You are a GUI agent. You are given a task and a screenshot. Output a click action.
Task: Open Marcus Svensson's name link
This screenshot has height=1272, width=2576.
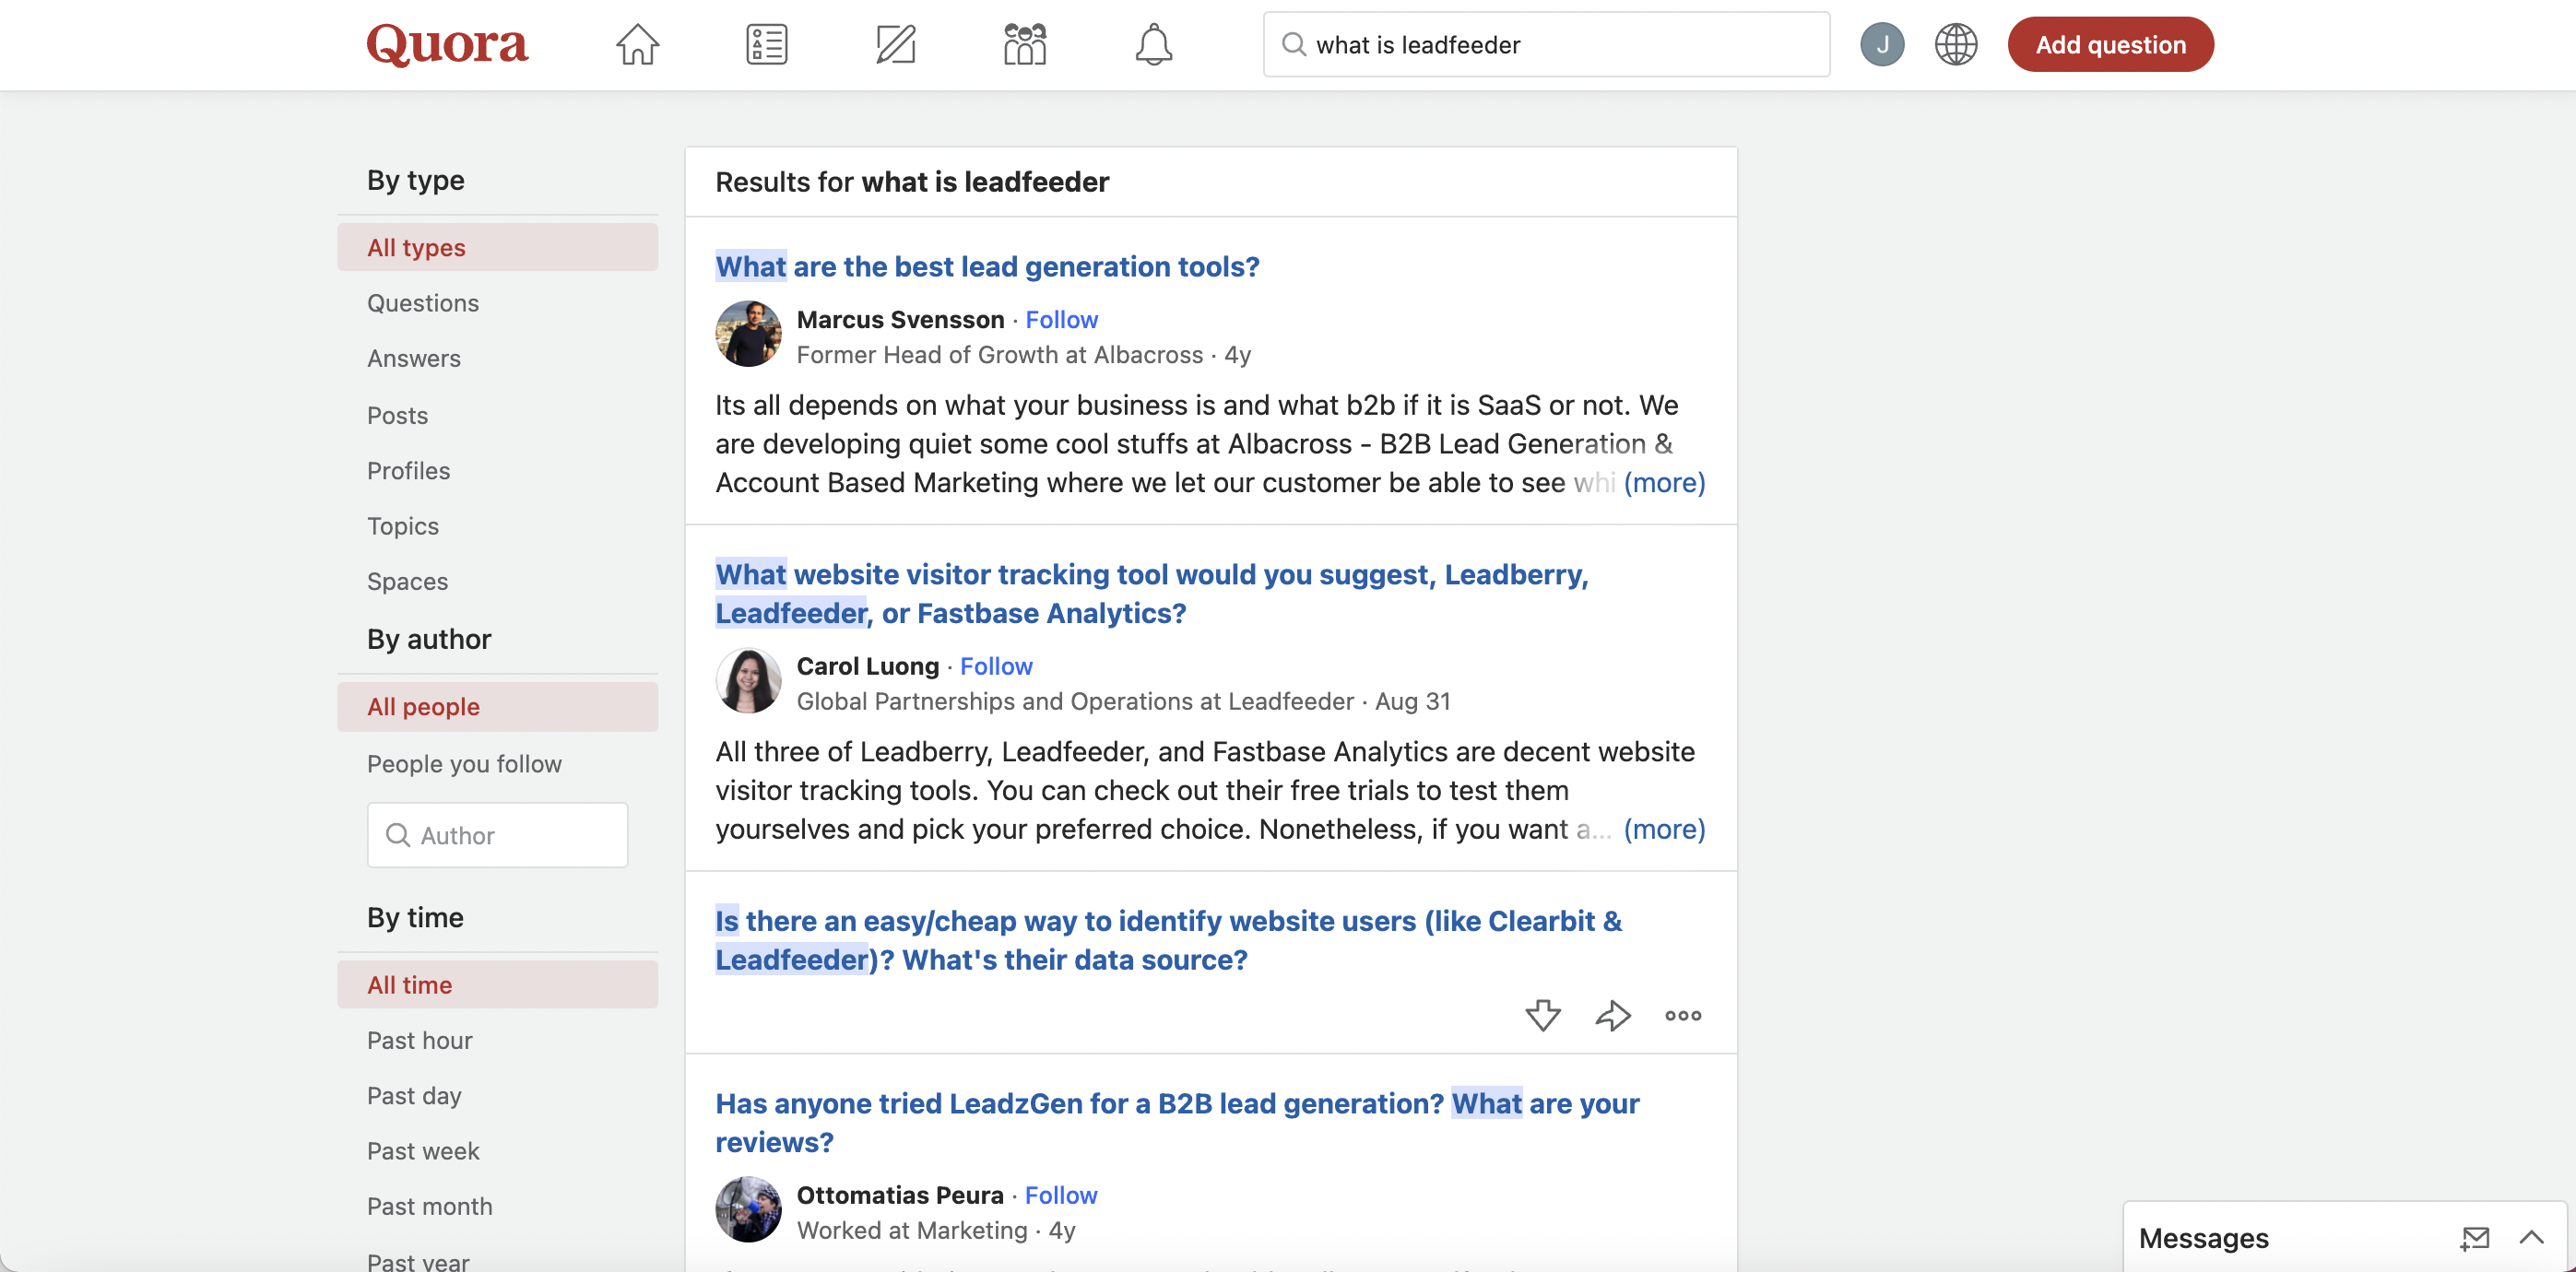pyautogui.click(x=900, y=319)
